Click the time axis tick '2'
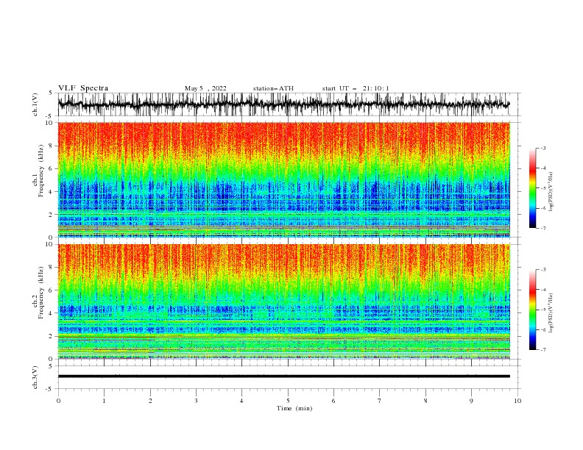 pyautogui.click(x=150, y=401)
